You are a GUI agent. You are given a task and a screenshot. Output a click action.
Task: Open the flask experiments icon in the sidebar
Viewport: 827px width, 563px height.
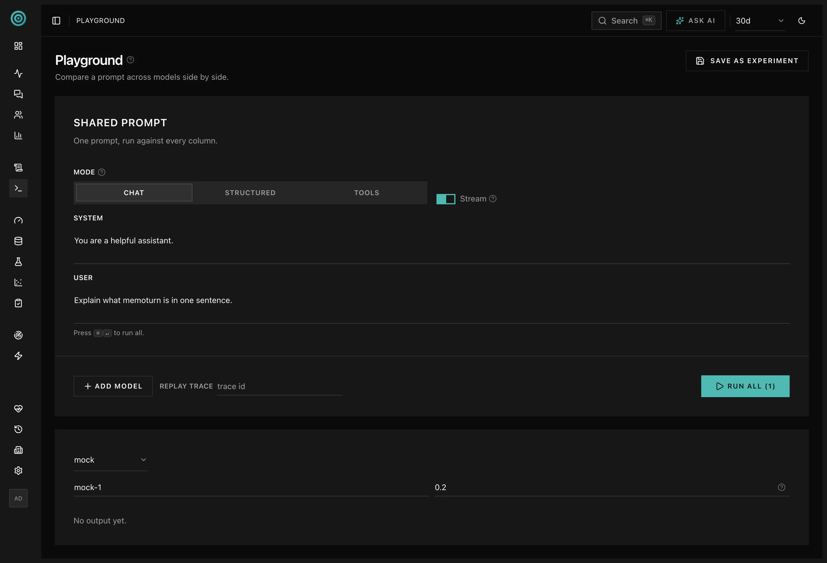click(18, 262)
